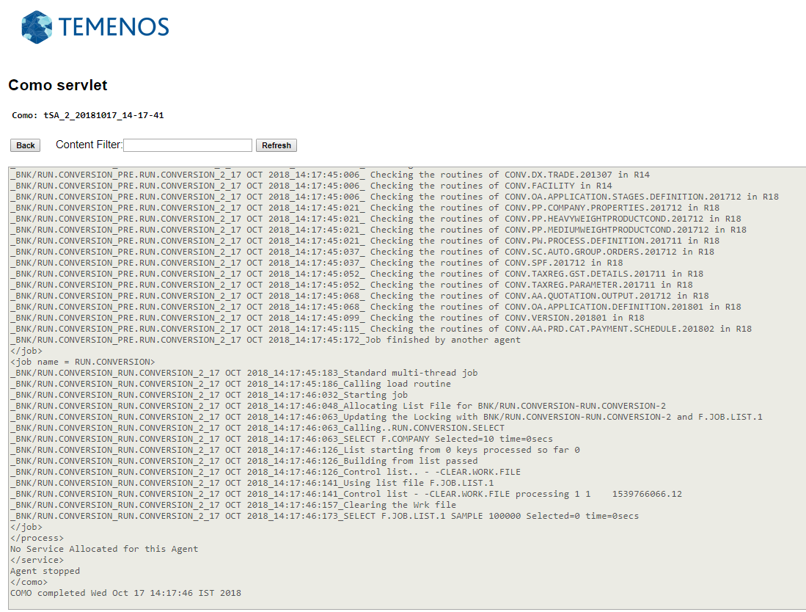Click the TEMENOS wordmark text
Image resolution: width=806 pixels, height=612 pixels.
point(114,28)
